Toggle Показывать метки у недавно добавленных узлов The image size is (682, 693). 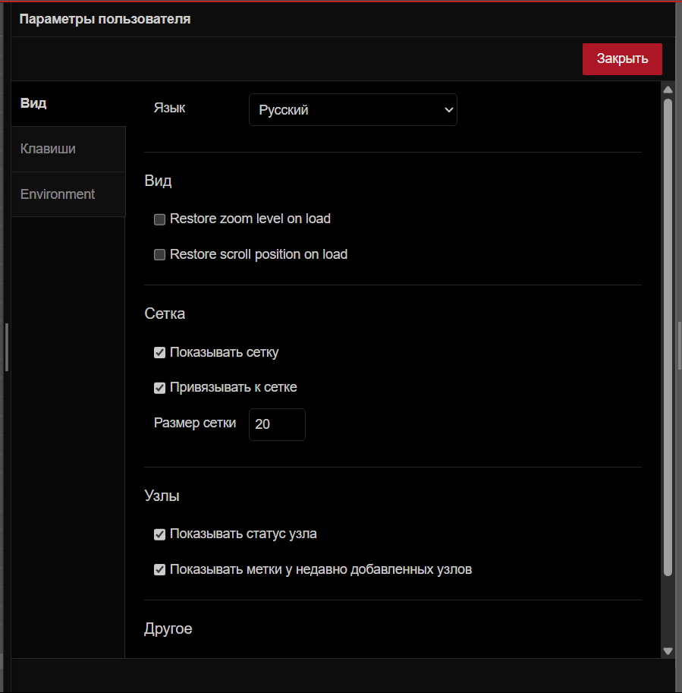(x=159, y=569)
